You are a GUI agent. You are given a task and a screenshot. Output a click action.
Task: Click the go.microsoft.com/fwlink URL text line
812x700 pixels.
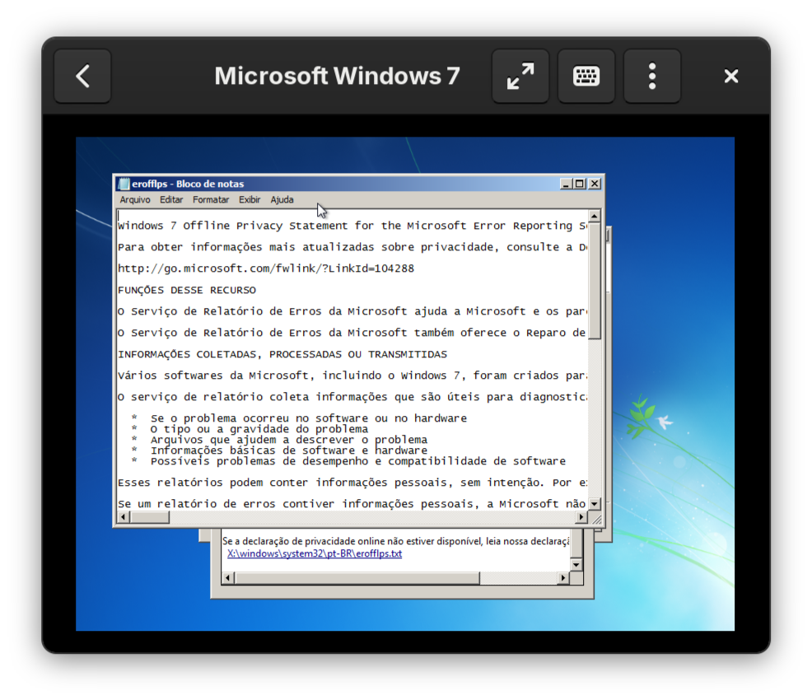266,268
